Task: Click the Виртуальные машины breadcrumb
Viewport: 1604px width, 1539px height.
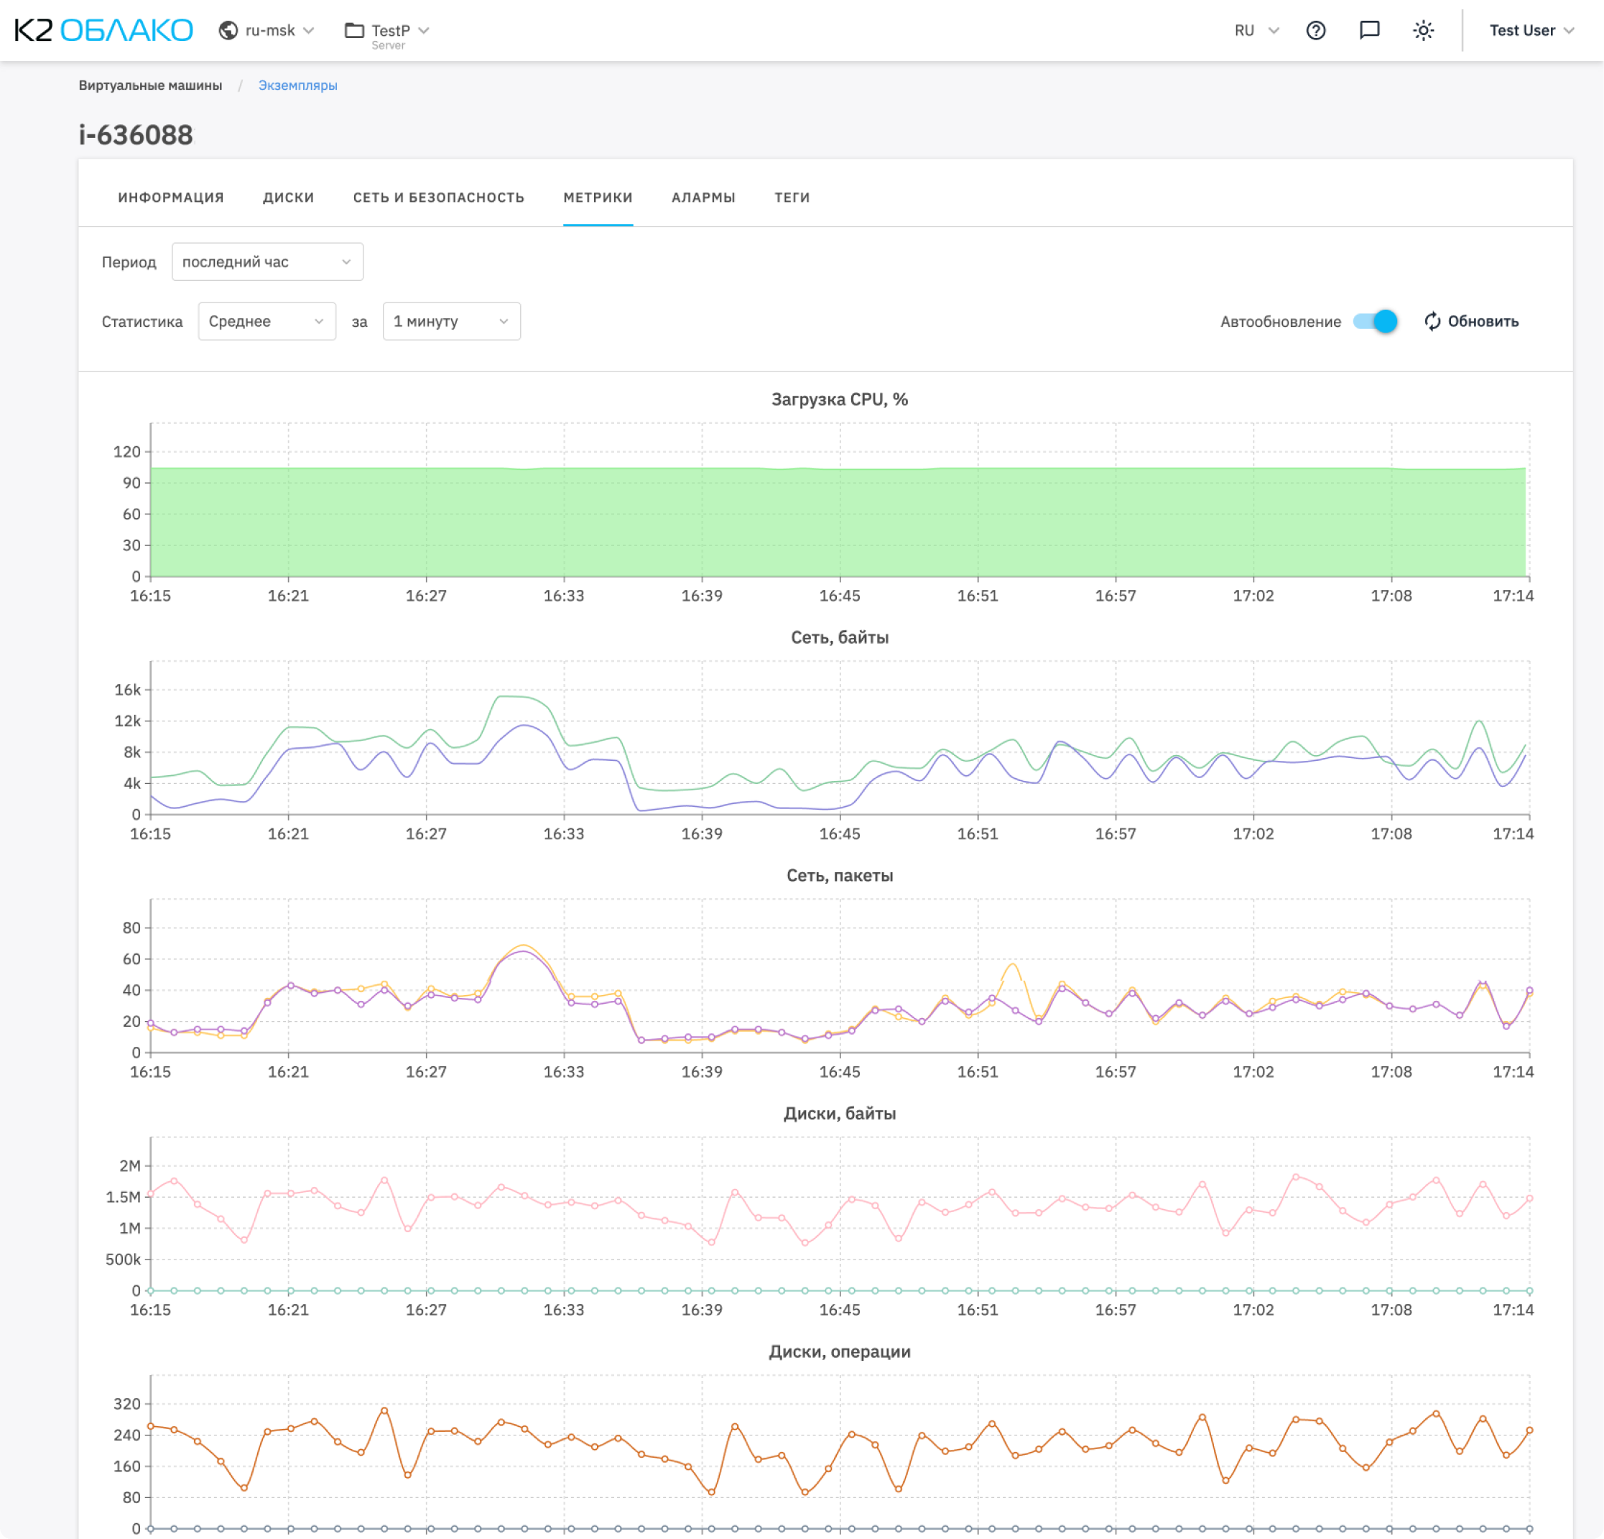Action: pos(149,85)
